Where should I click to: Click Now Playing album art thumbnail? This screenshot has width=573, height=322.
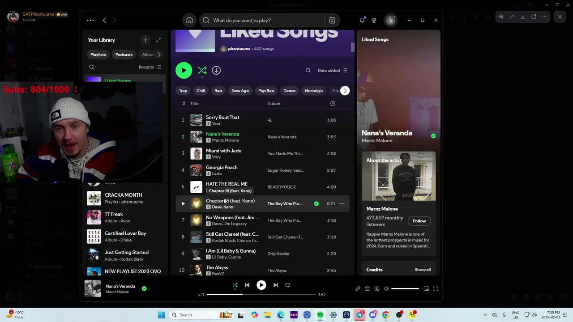point(93,288)
